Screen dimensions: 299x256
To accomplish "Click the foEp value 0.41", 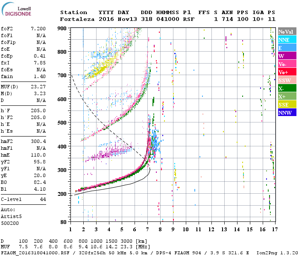I will 40,56.
